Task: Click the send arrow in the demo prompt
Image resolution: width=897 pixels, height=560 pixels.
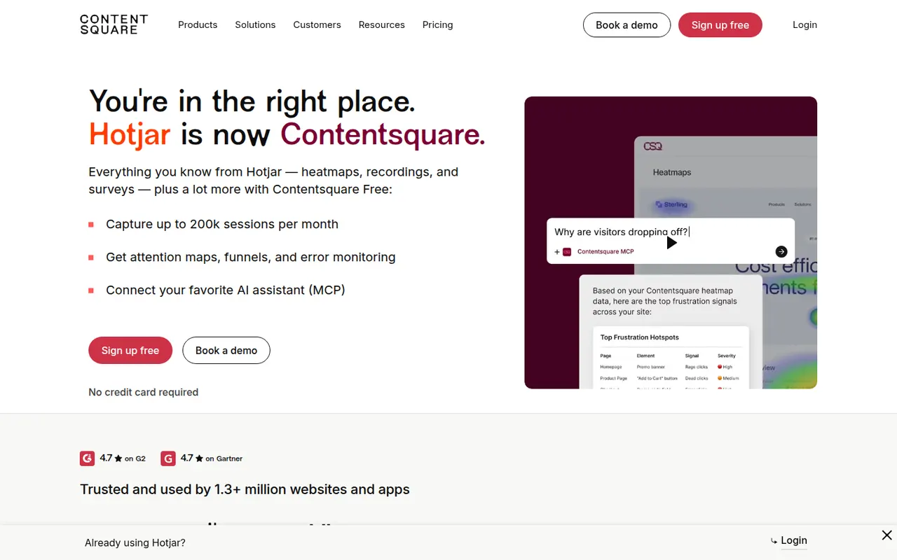Action: 781,252
